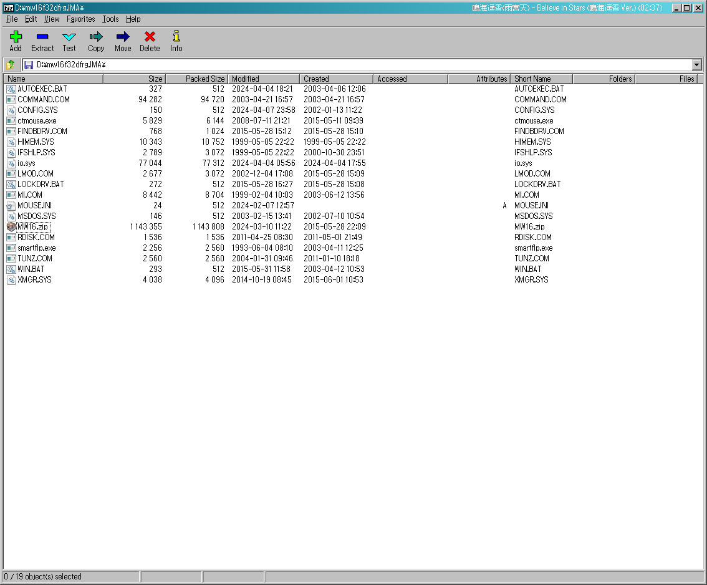Run Test on archive via toolbar
The width and height of the screenshot is (707, 585).
pyautogui.click(x=69, y=37)
